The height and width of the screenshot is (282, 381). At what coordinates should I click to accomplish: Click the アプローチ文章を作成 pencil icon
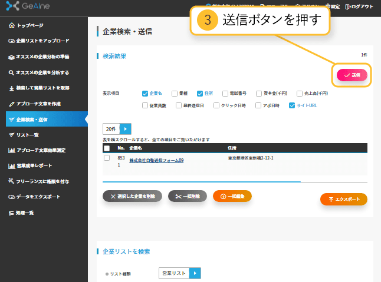(x=11, y=104)
